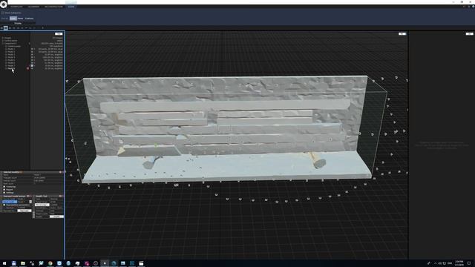Open the view selector of the right empty panel
This screenshot has height=267, width=475.
469,33
